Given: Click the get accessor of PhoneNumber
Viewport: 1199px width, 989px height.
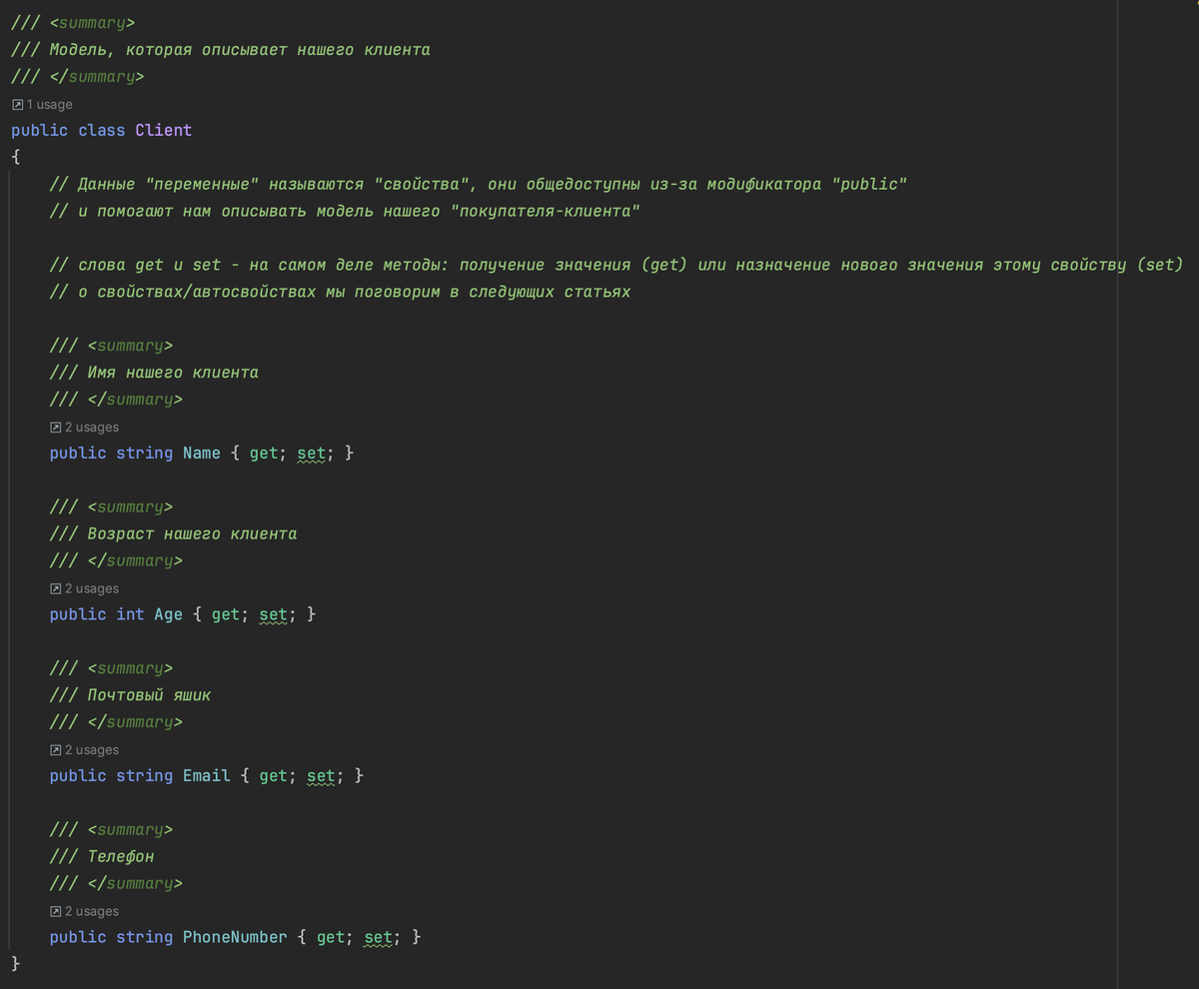Looking at the screenshot, I should pyautogui.click(x=331, y=938).
